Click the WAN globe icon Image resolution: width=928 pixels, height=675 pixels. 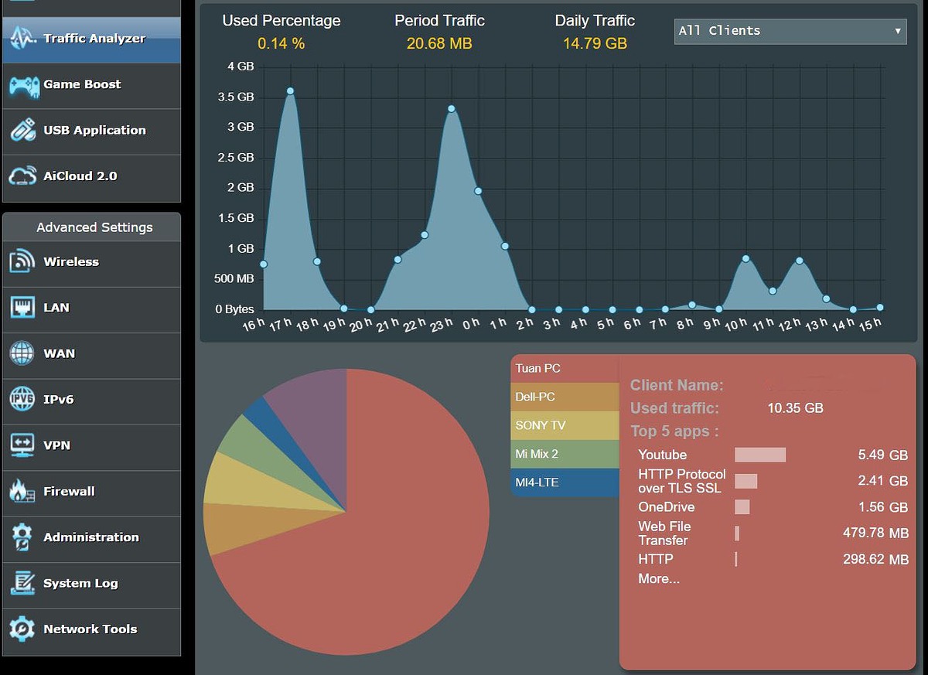click(22, 353)
